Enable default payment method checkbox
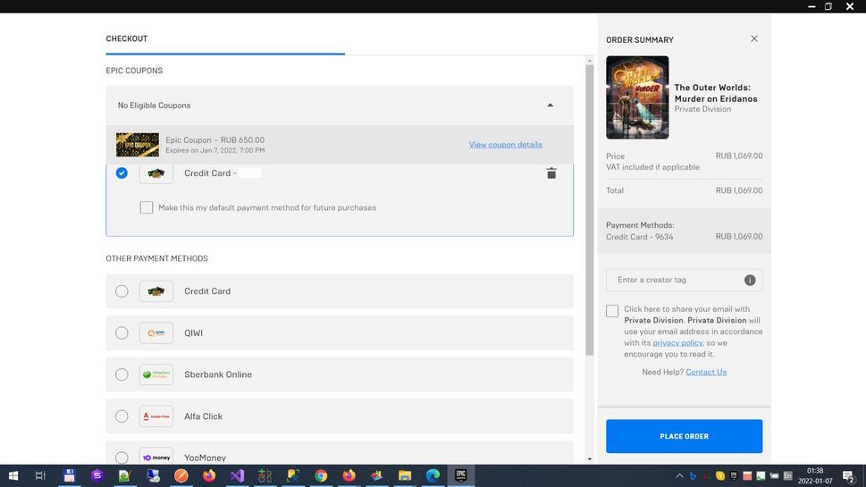 [147, 207]
